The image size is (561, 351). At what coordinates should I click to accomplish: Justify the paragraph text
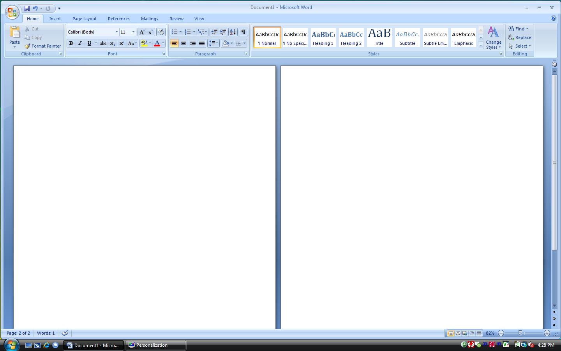(202, 43)
